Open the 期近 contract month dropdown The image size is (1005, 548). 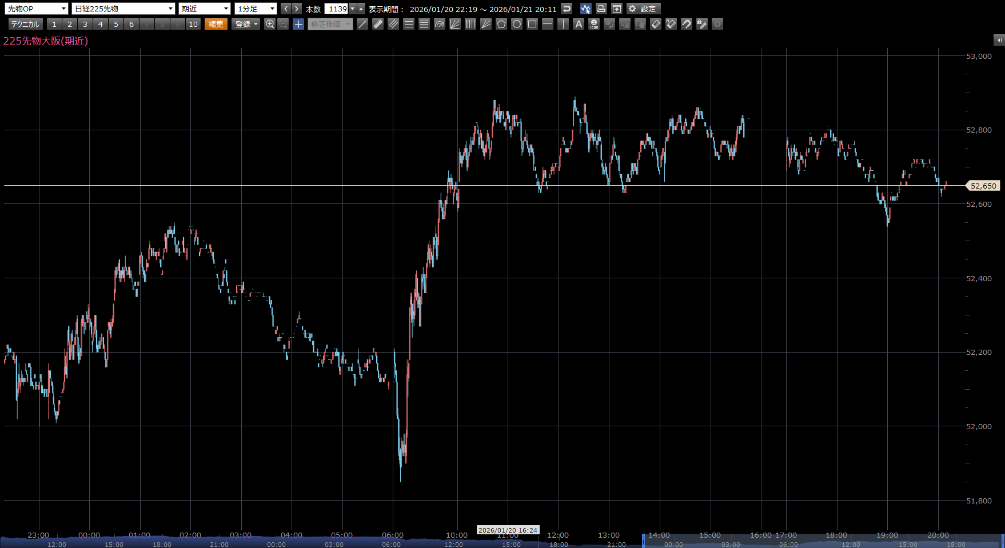204,9
